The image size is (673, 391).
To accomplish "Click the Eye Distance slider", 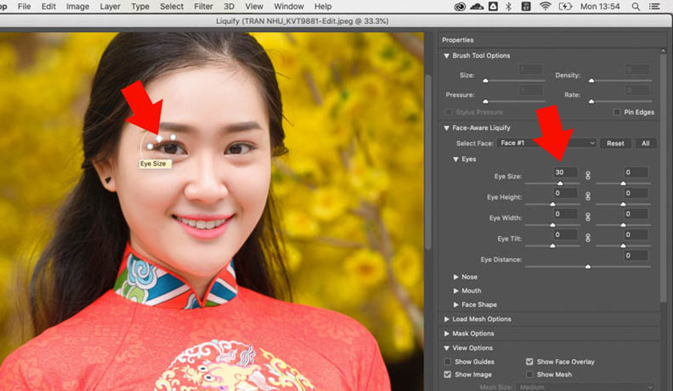I will 587,267.
